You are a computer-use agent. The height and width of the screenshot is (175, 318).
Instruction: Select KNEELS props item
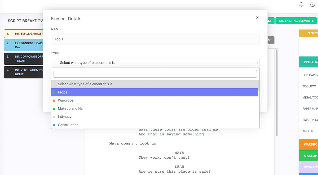pos(308,131)
